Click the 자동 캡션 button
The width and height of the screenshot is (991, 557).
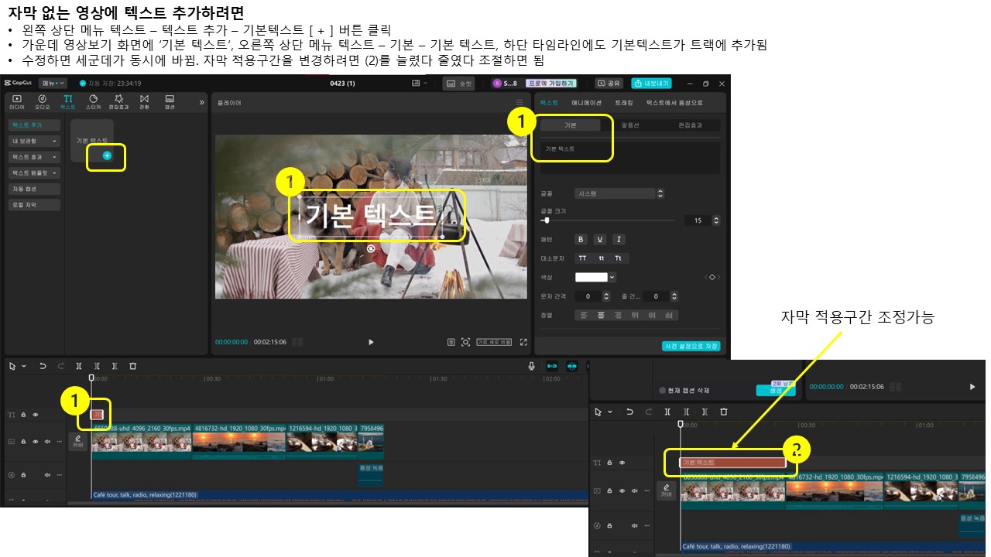coord(34,188)
